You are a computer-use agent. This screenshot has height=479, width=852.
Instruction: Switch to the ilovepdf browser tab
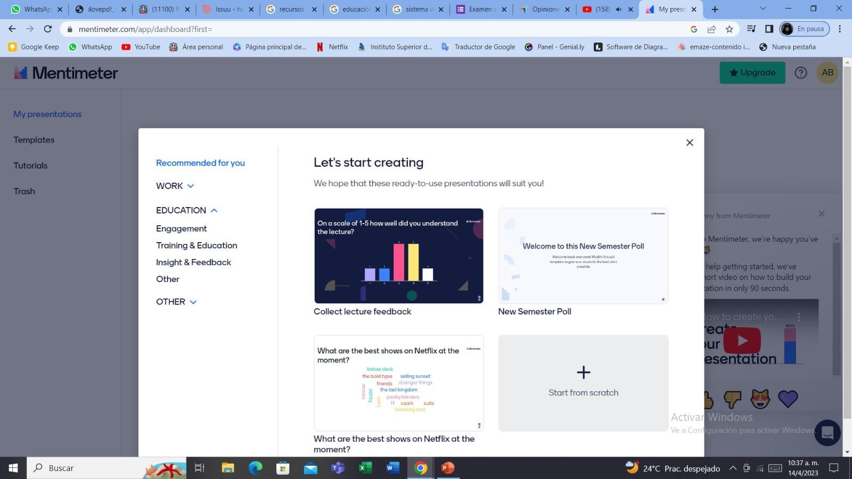(x=101, y=9)
